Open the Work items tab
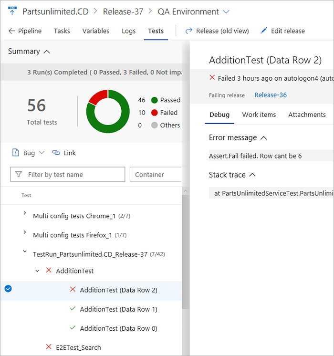Screen dimensions: 334x356 (x=259, y=115)
